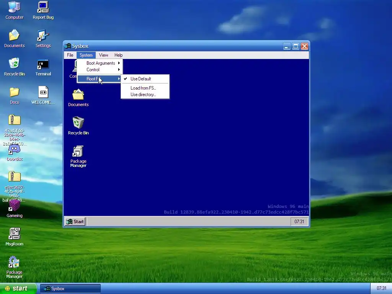Image resolution: width=392 pixels, height=294 pixels.
Task: Select the 47ad3fdd zip archive icon
Action: (14, 130)
